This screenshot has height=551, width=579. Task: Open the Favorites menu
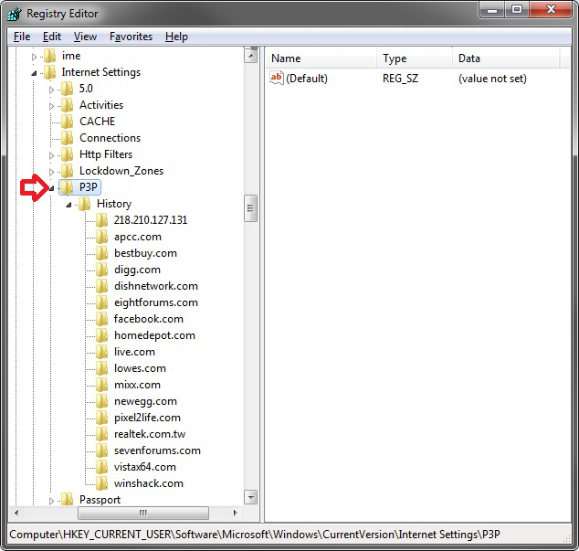pyautogui.click(x=131, y=37)
